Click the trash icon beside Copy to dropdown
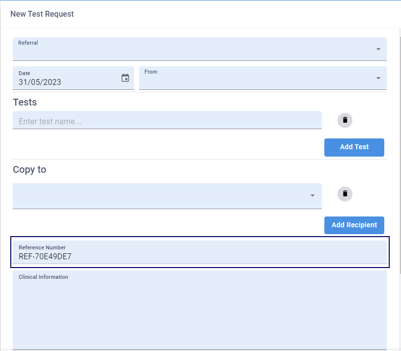The height and width of the screenshot is (351, 401). tap(344, 194)
